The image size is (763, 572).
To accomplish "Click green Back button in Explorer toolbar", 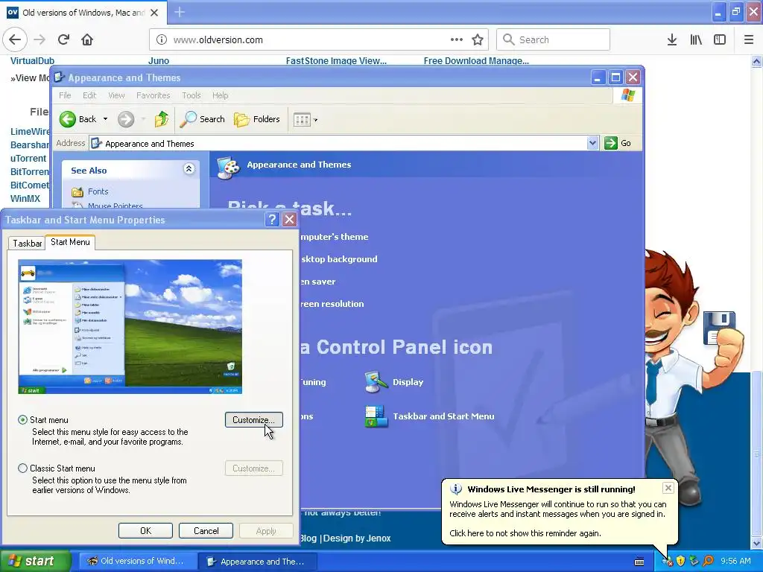I will coord(77,119).
